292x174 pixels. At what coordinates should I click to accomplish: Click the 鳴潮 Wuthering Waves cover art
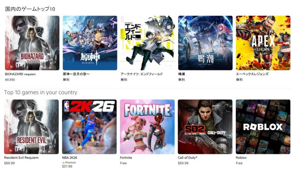[205, 43]
